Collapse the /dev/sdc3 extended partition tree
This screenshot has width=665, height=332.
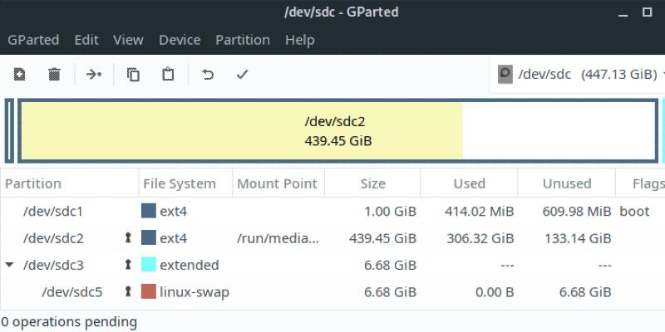pos(10,266)
